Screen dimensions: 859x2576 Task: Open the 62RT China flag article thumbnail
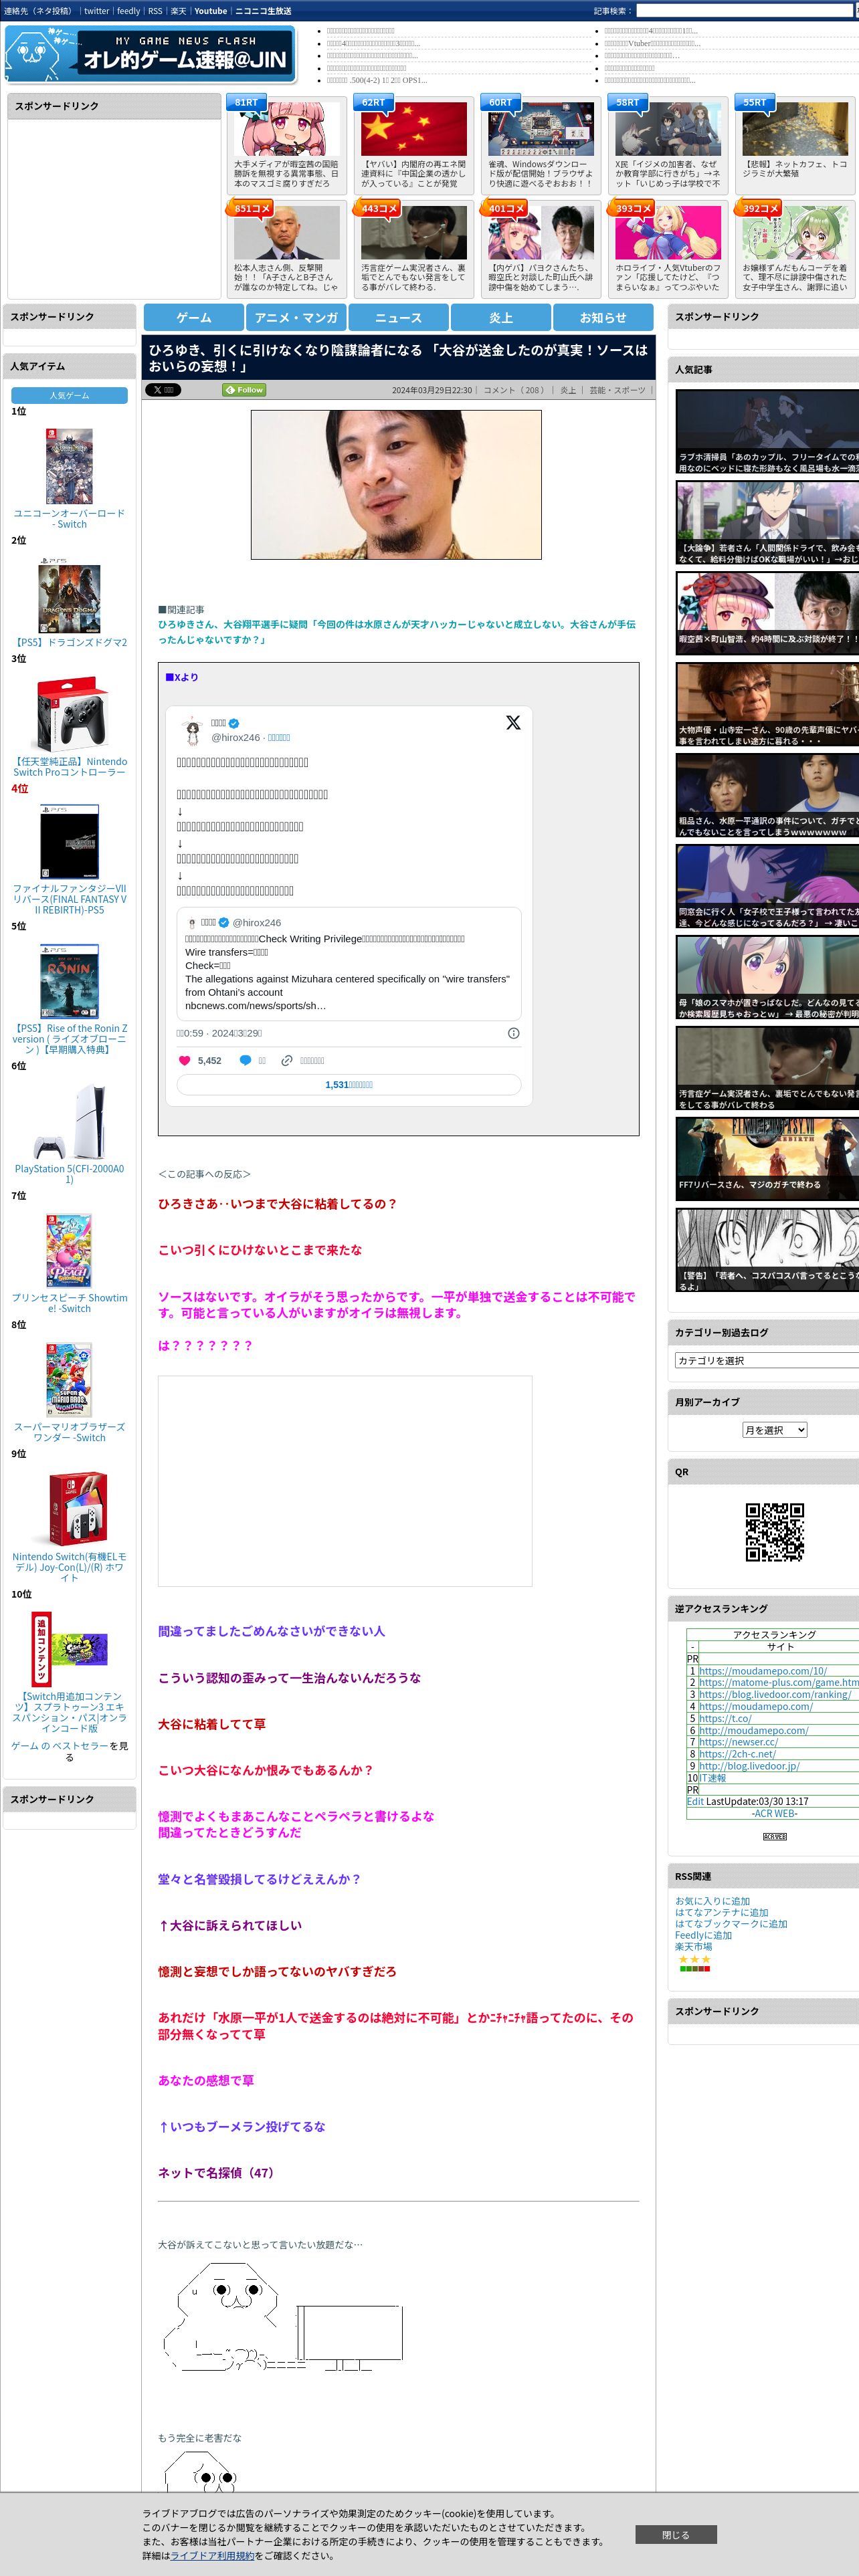pyautogui.click(x=414, y=130)
